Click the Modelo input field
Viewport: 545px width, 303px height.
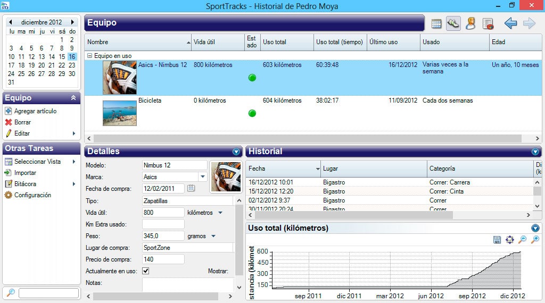click(x=175, y=165)
